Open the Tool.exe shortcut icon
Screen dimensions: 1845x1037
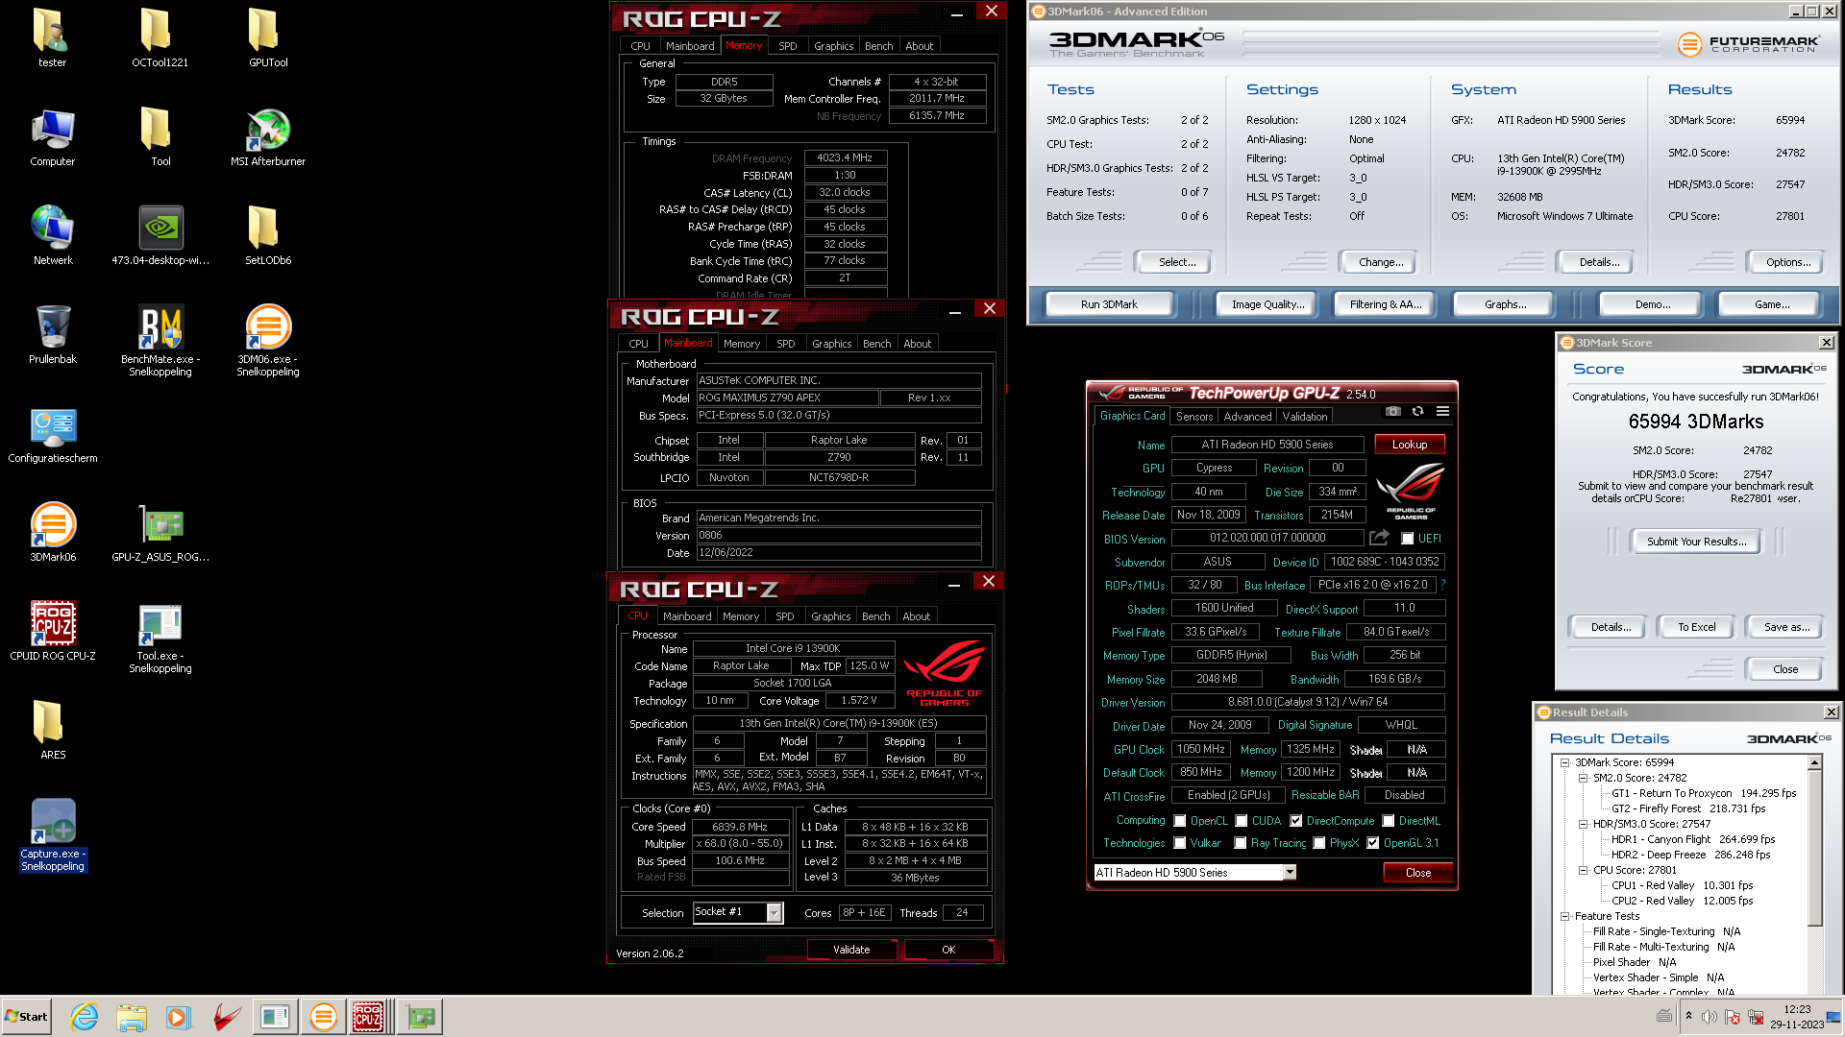tap(160, 639)
